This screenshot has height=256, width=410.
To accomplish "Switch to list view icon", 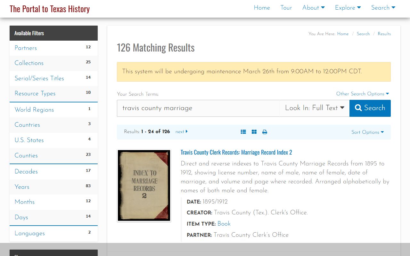I will (x=243, y=132).
